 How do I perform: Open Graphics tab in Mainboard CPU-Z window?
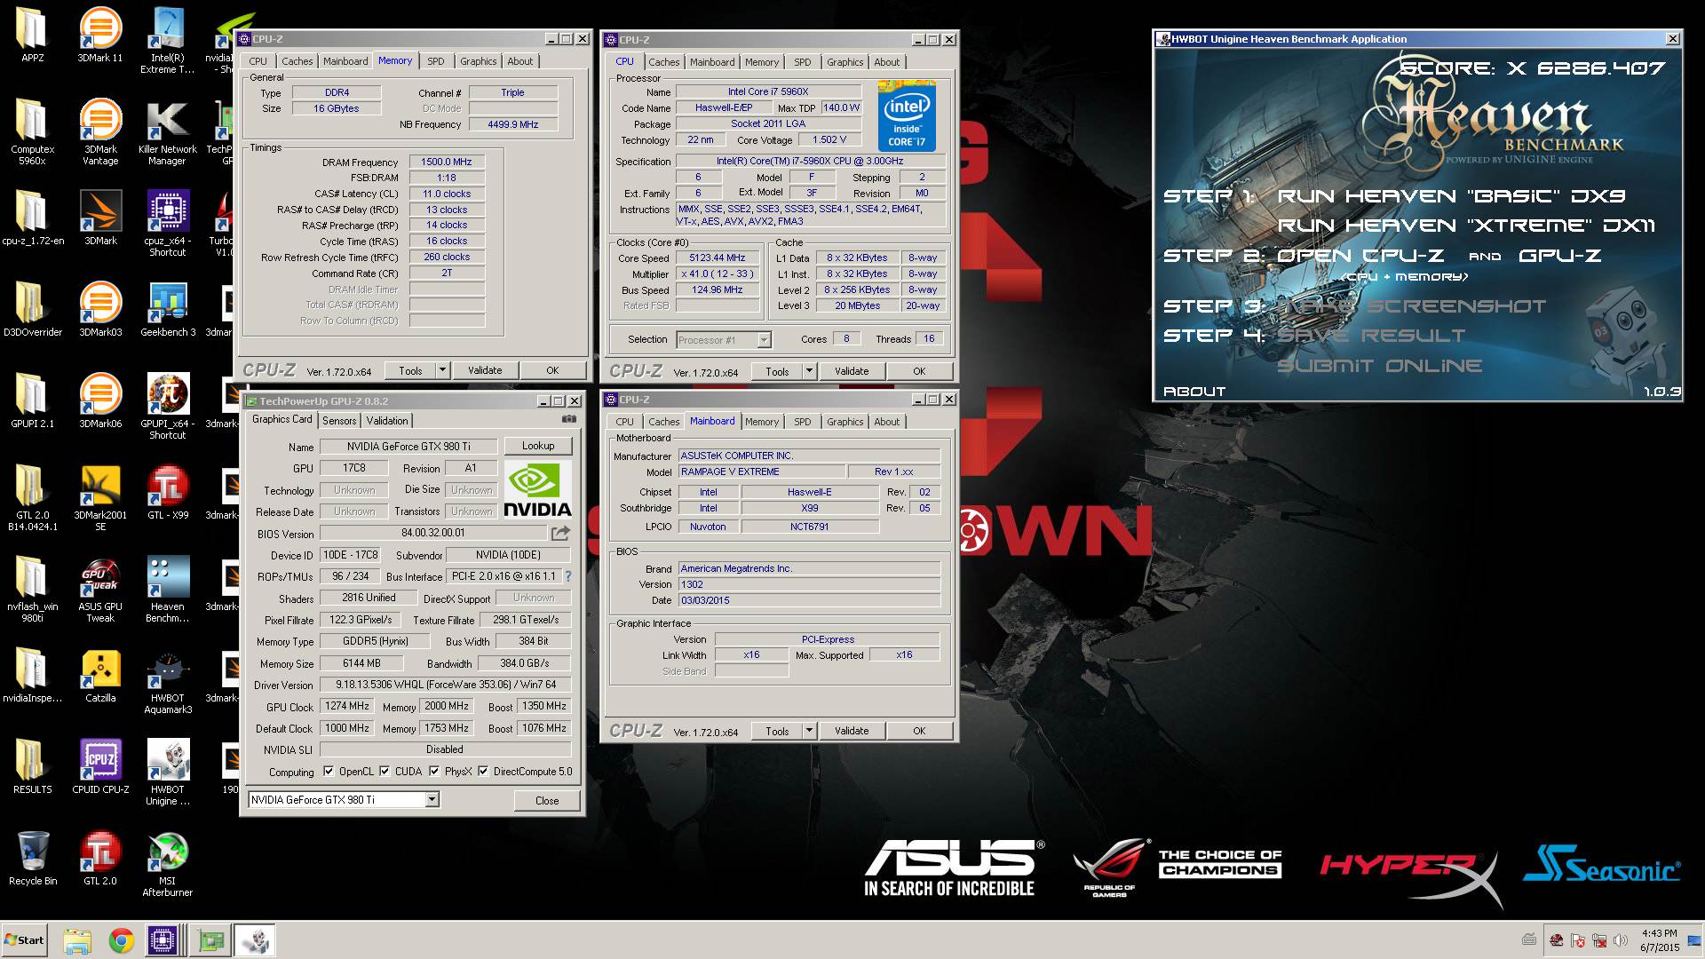[845, 422]
